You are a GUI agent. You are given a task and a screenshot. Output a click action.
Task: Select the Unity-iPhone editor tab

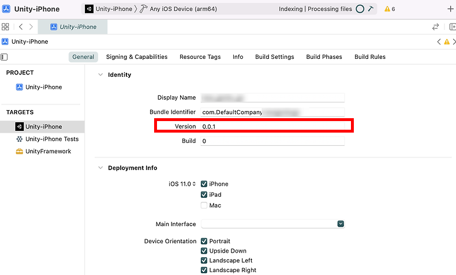point(73,27)
